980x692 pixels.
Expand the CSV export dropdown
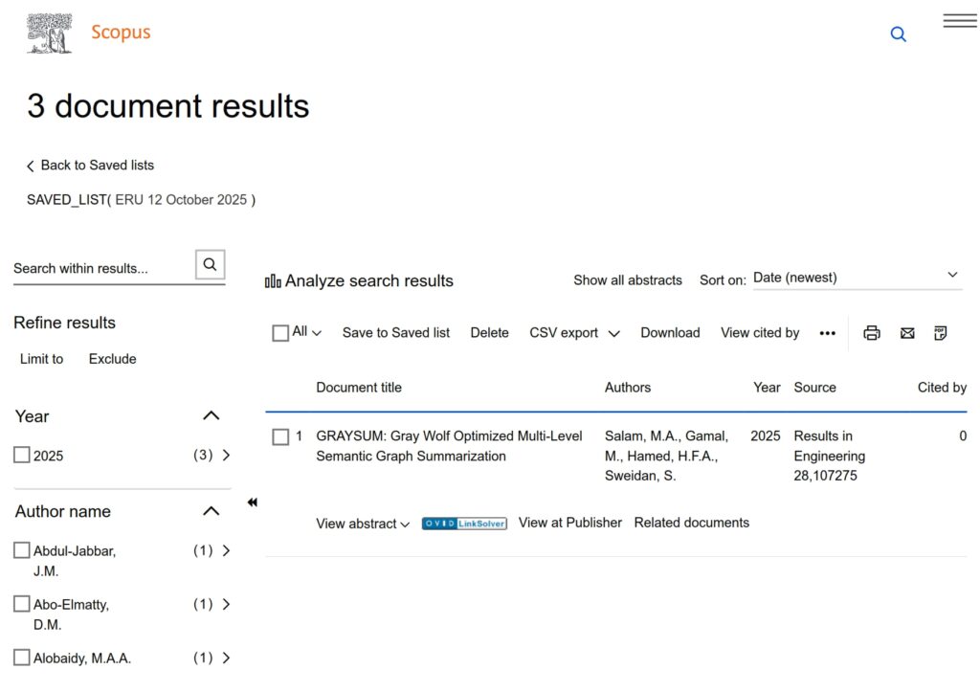point(574,333)
